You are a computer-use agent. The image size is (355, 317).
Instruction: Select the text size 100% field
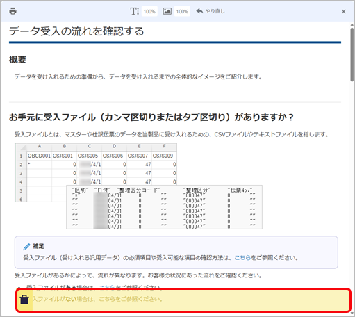(149, 11)
